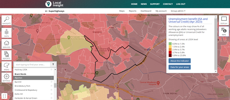The image size is (230, 100).
Task: Toggle the Info panel icon
Action: (224, 31)
